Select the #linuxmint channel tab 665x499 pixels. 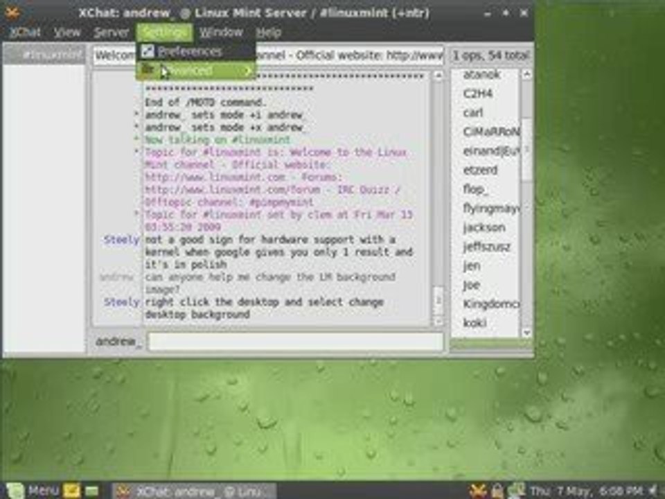click(44, 55)
